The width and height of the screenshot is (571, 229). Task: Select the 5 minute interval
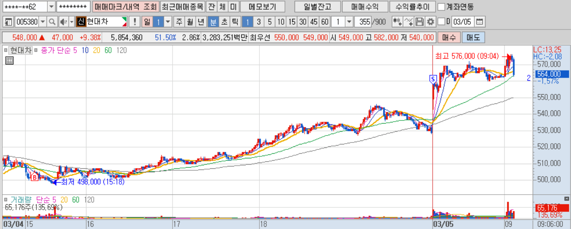(x=269, y=22)
